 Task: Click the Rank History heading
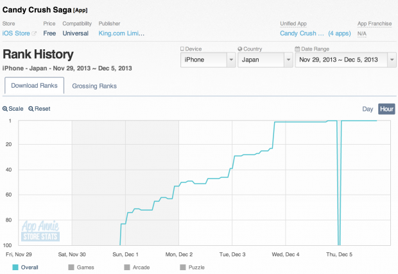pos(38,54)
